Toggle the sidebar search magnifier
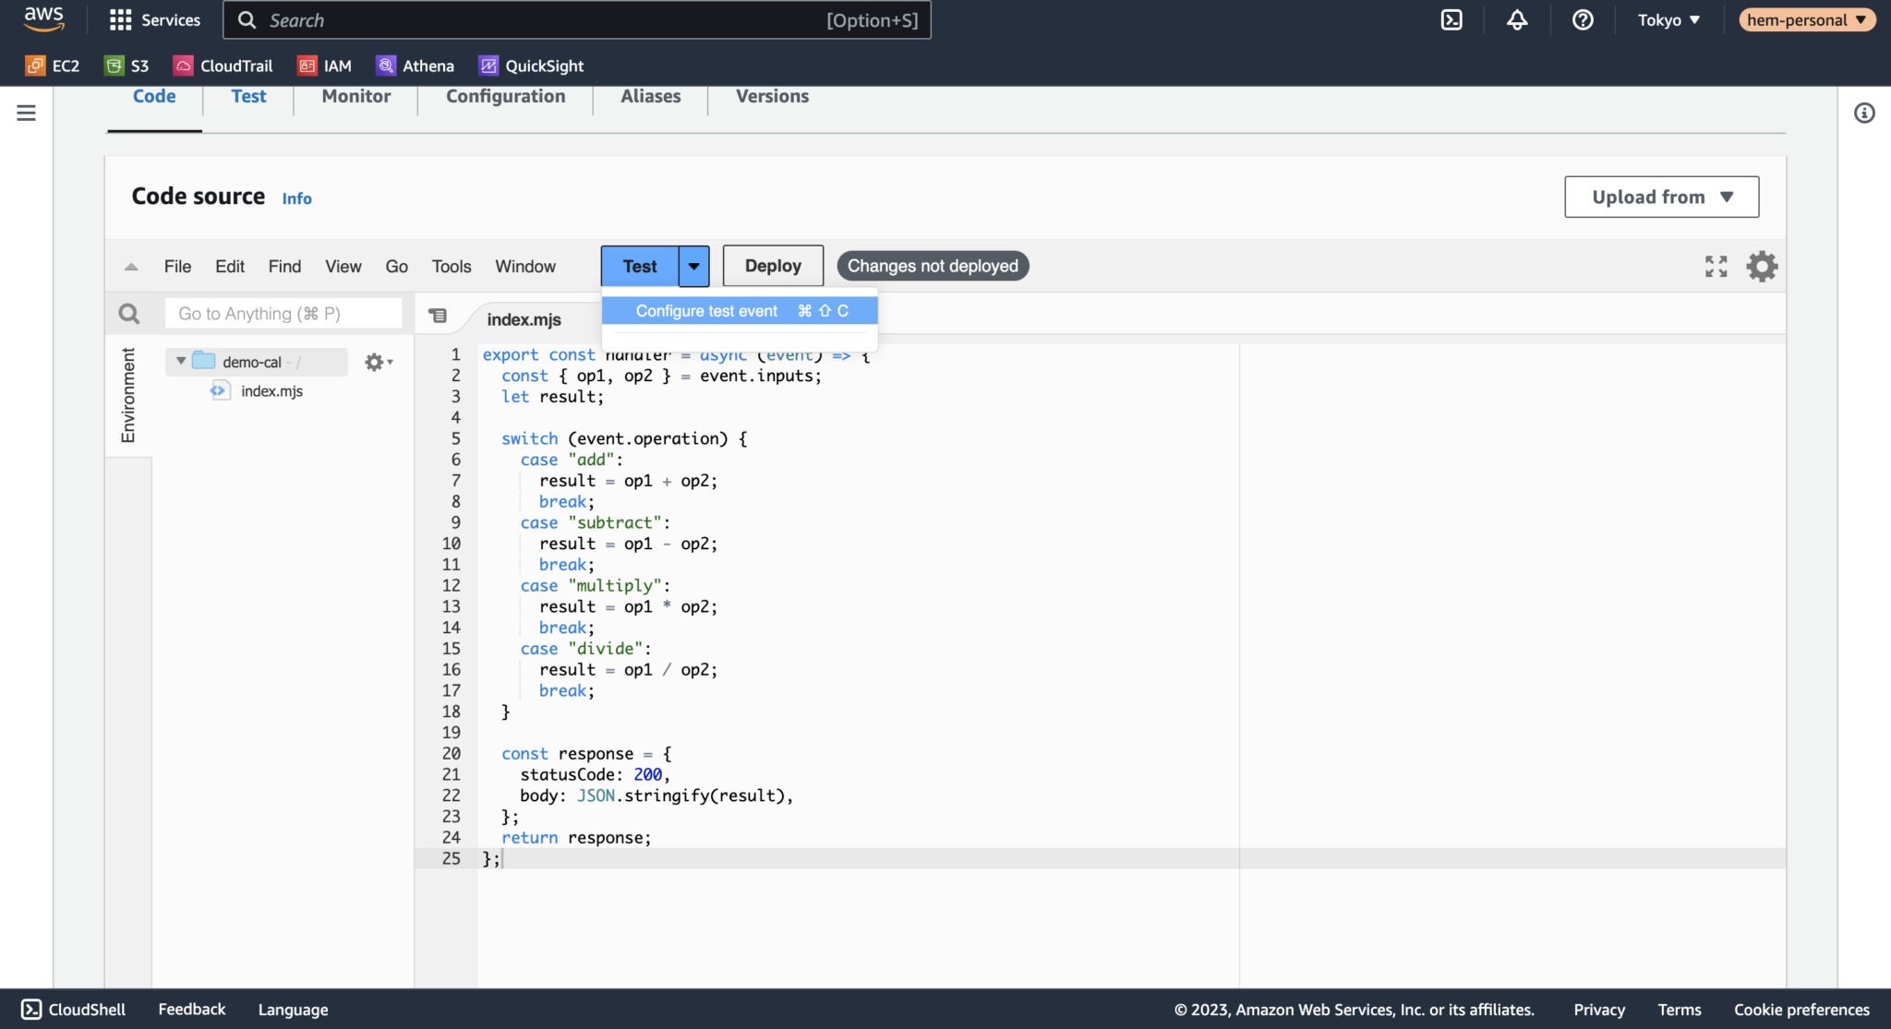 coord(128,313)
